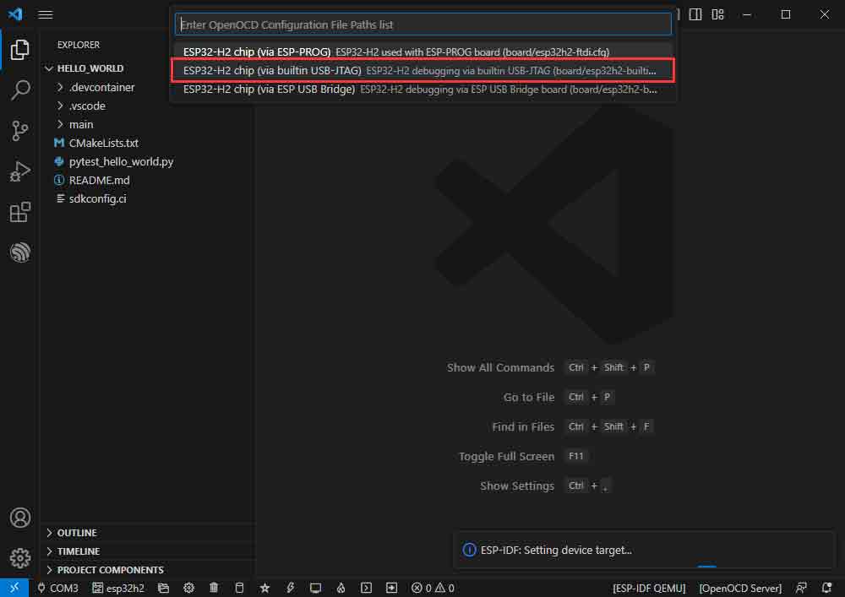
Task: Click build, flash and monitor flame icon
Action: (341, 588)
